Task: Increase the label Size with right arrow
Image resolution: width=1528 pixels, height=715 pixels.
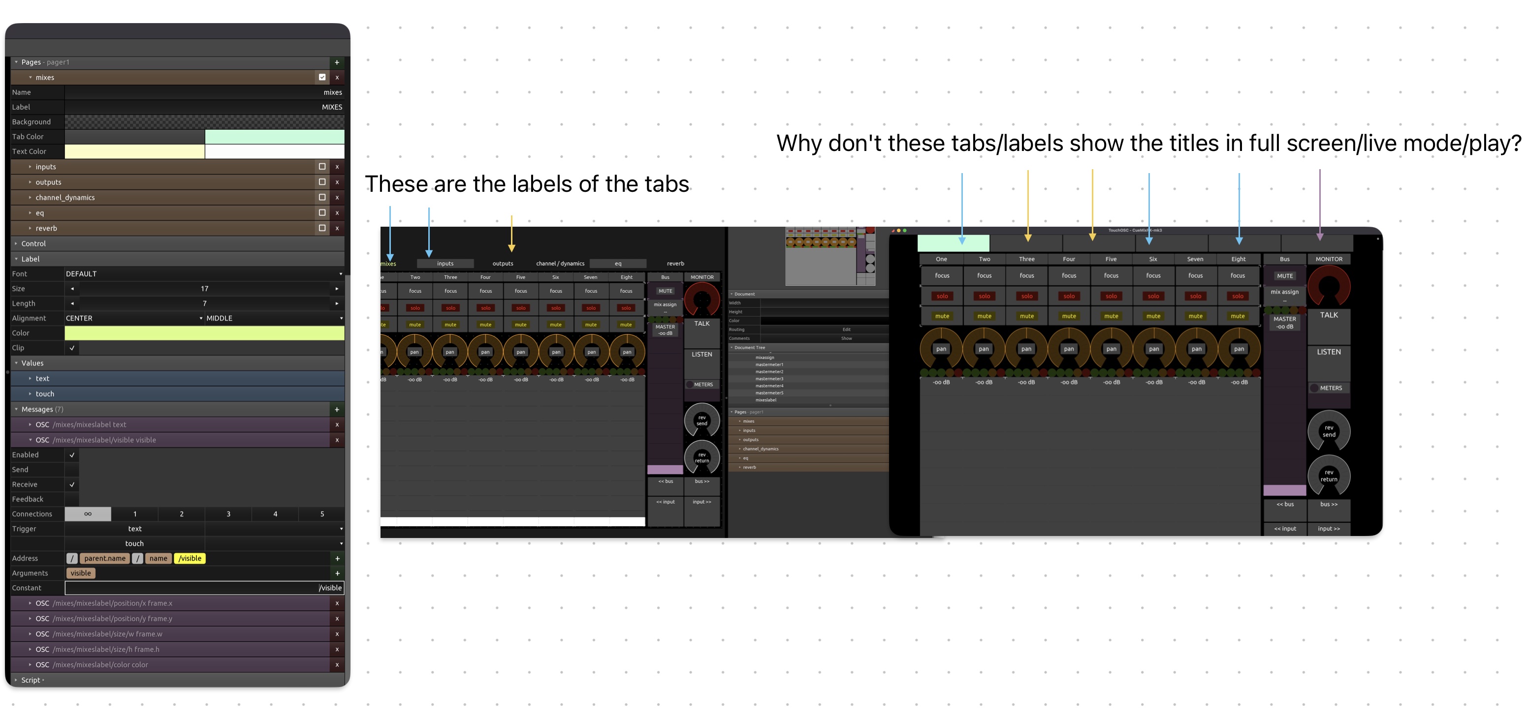Action: click(x=337, y=289)
